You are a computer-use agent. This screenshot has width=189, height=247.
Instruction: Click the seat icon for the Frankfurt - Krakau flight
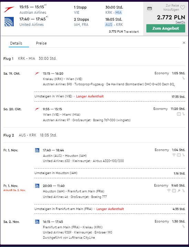pos(183,227)
